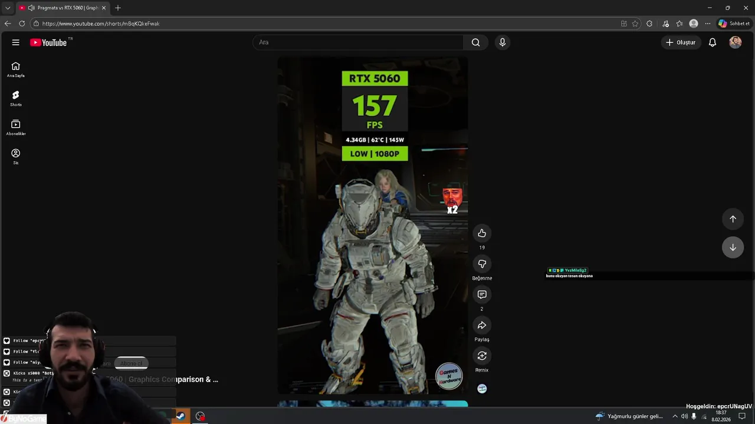Remix this Short
The image size is (755, 424).
click(482, 356)
